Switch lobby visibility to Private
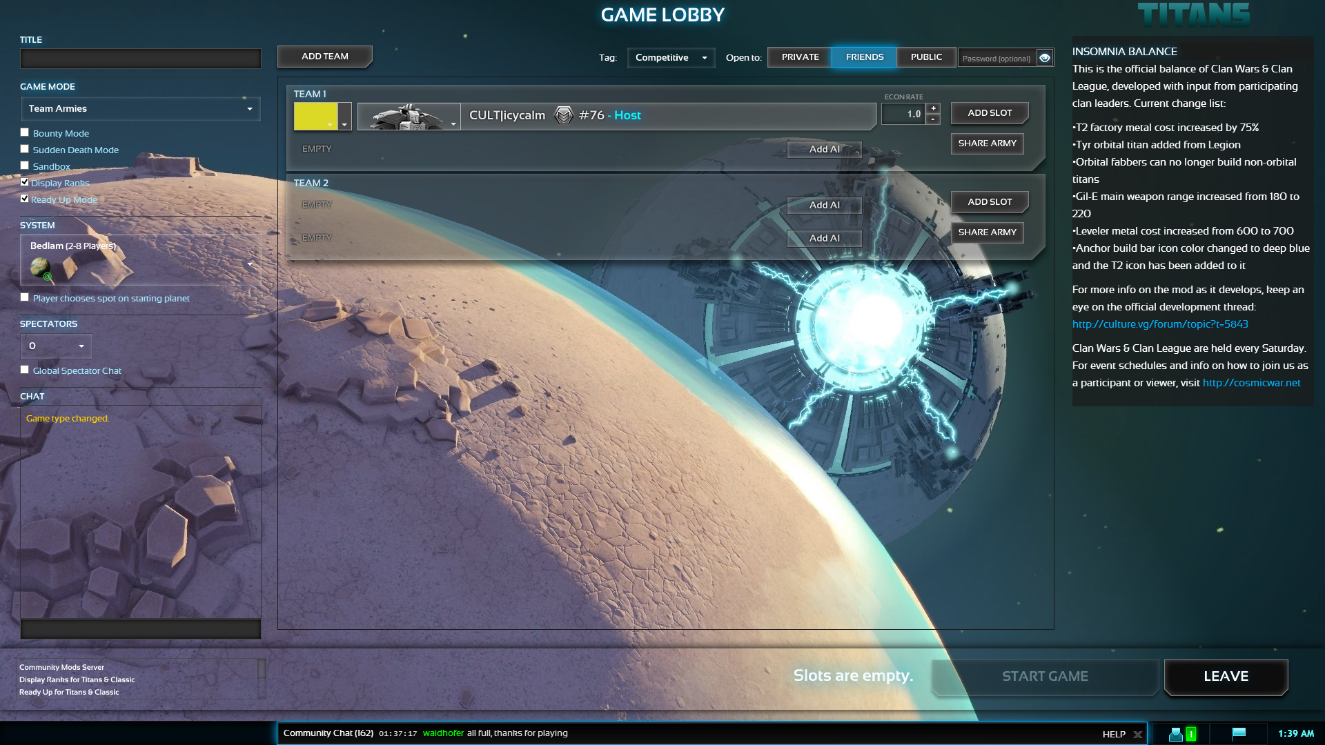Screen dimensions: 1325x745 (x=800, y=57)
